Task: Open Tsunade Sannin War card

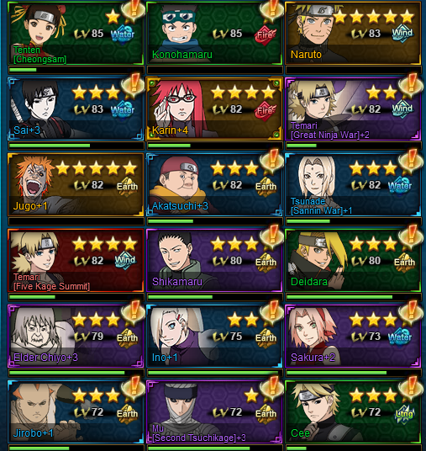Action: point(353,184)
